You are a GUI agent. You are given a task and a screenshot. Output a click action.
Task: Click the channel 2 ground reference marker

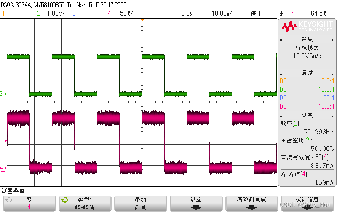tap(3, 94)
